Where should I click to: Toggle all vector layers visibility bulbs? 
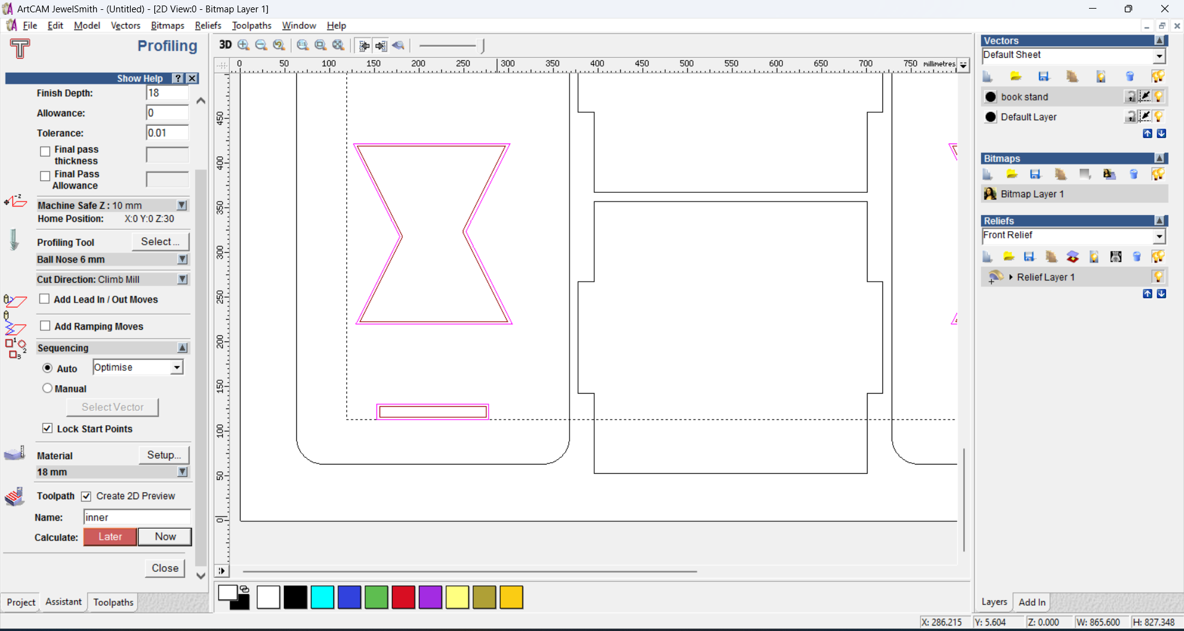(x=1157, y=76)
